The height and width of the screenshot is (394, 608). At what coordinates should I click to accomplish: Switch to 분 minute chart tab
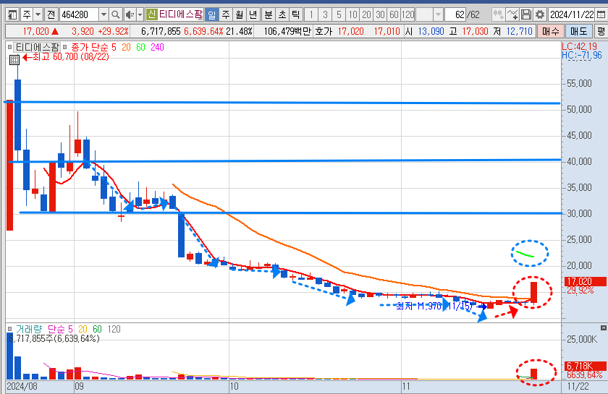[x=268, y=14]
